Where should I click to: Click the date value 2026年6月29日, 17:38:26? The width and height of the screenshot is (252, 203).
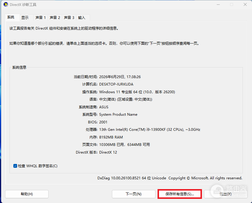120,77
